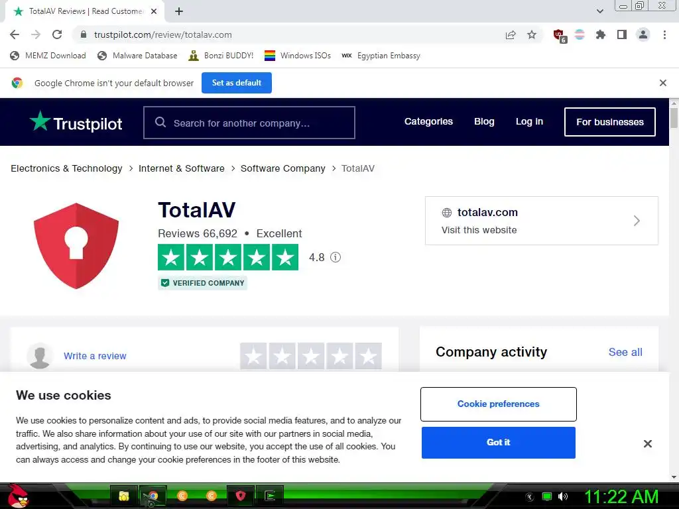Open the Chrome profile avatar
Viewport: 679px width, 509px height.
tap(643, 34)
